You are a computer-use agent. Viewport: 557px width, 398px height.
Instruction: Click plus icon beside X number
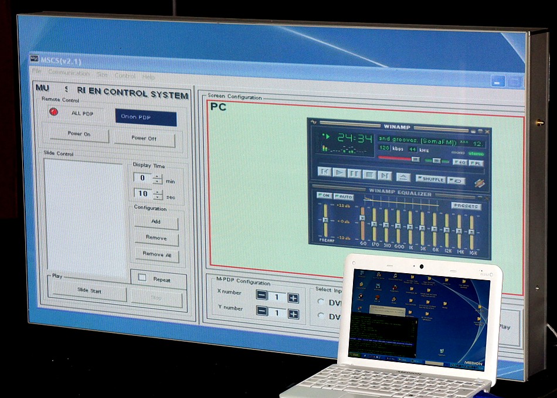point(293,298)
